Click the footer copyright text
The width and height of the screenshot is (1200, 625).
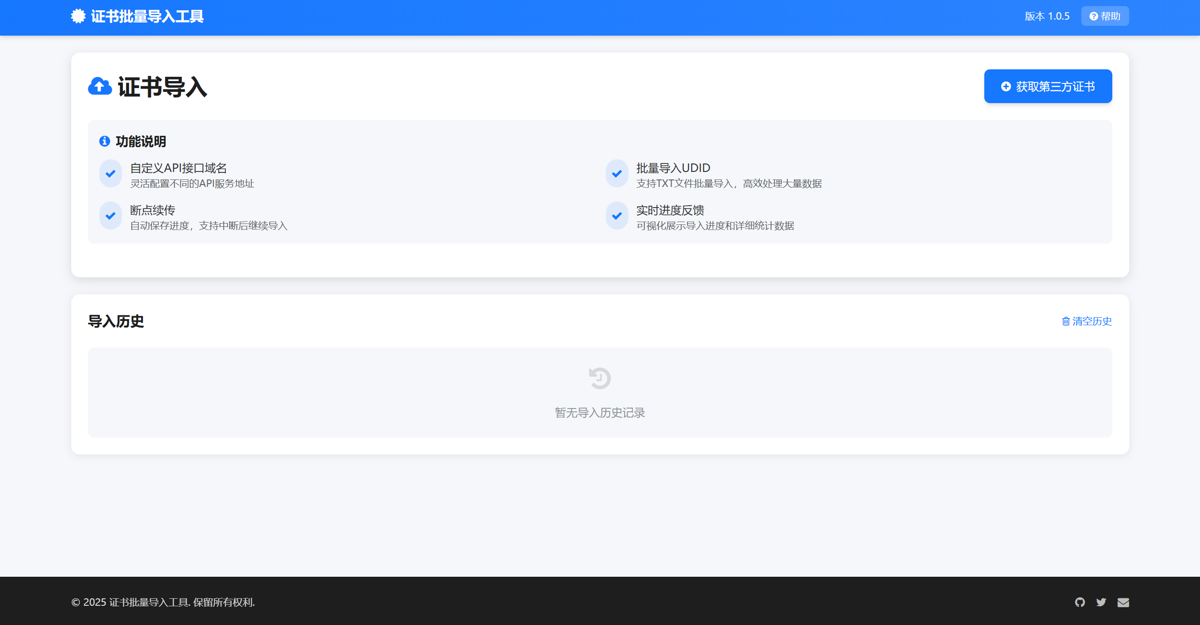coord(163,602)
